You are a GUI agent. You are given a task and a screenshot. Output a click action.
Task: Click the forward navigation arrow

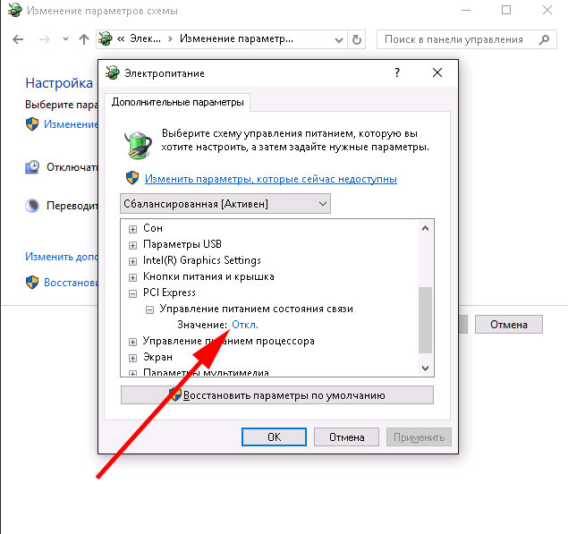[44, 39]
